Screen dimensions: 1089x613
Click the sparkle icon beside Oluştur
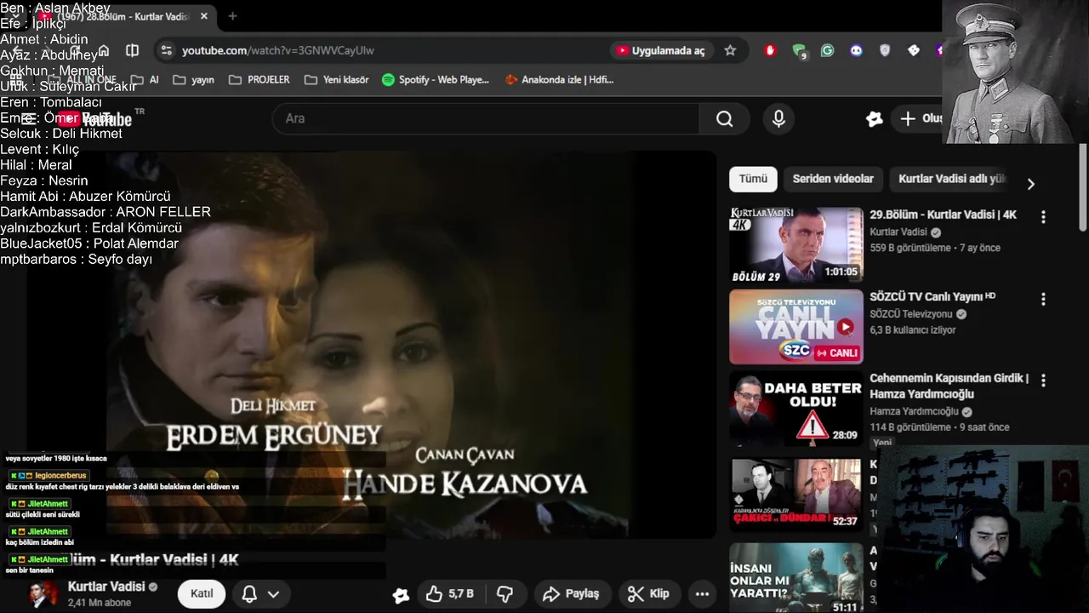874,119
